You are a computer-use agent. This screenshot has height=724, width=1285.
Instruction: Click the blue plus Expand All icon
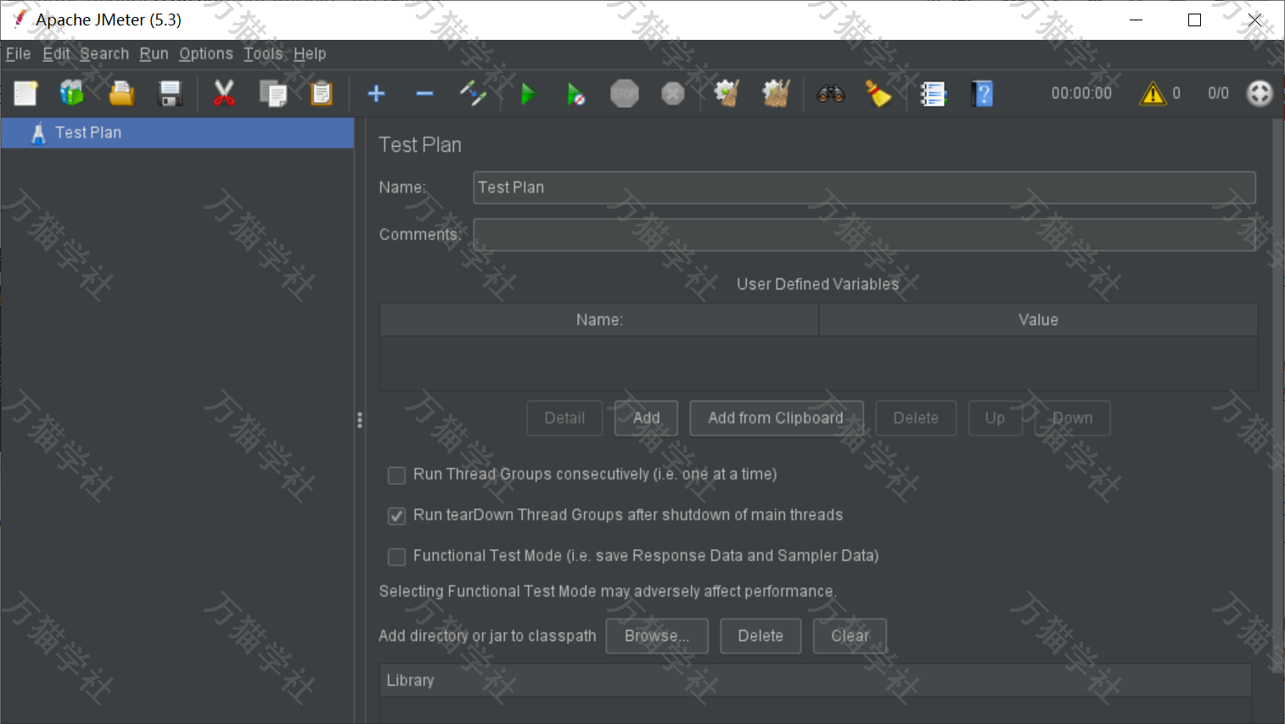coord(376,93)
